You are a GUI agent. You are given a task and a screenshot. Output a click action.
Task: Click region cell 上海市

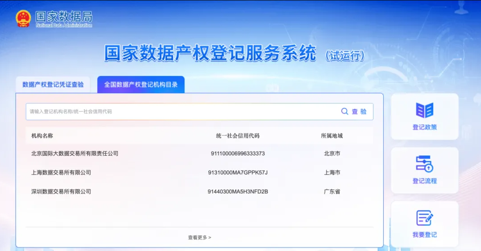pyautogui.click(x=332, y=173)
